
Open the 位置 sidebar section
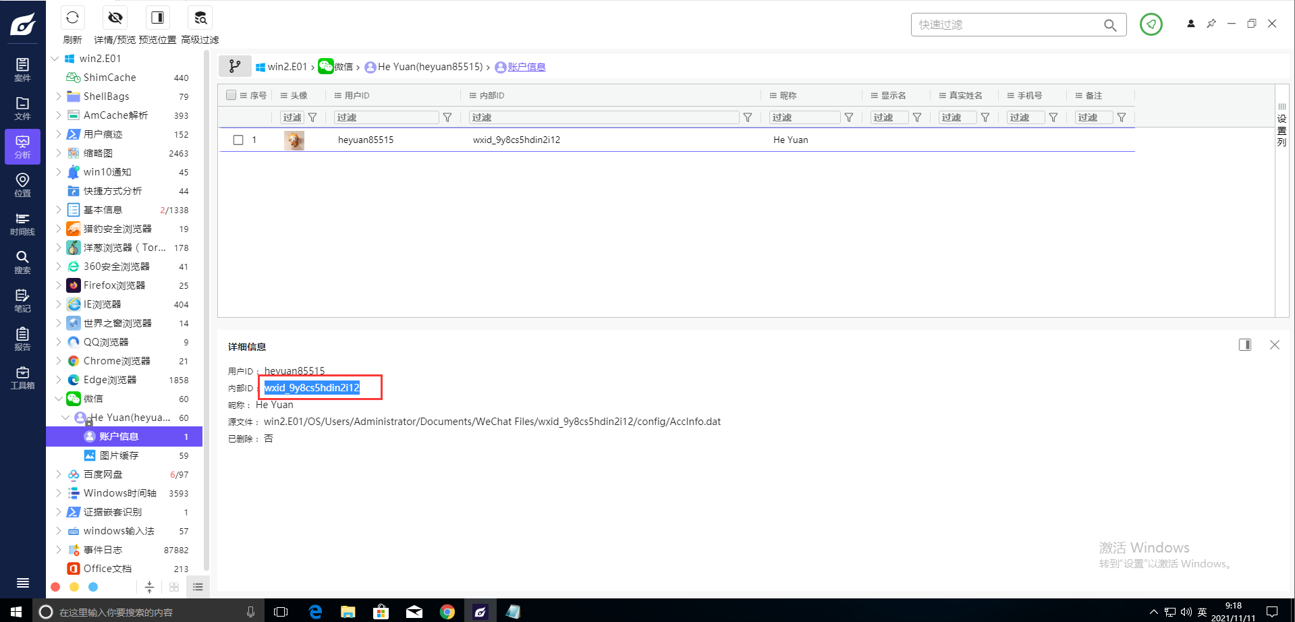tap(22, 185)
